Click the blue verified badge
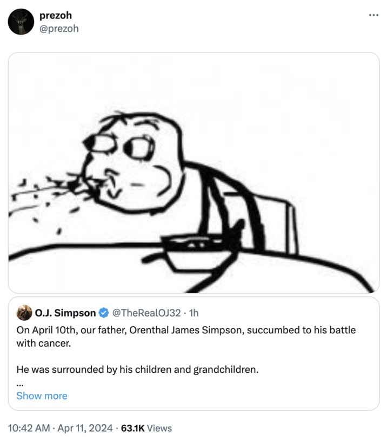This screenshot has width=387, height=442. pos(104,313)
